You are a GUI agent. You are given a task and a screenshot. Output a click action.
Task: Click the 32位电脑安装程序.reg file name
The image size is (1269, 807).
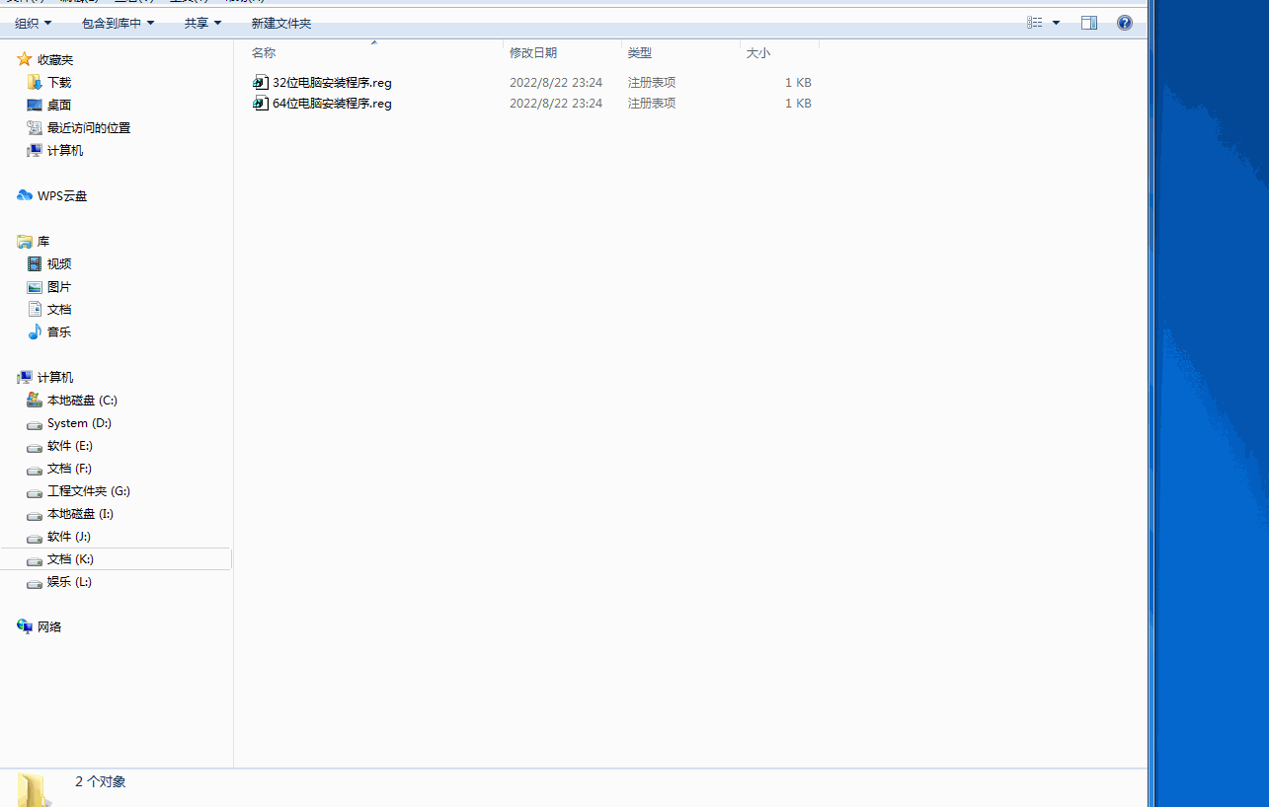(x=332, y=83)
